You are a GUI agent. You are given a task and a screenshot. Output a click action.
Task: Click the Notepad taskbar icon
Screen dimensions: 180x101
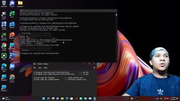pyautogui.click(x=95, y=98)
